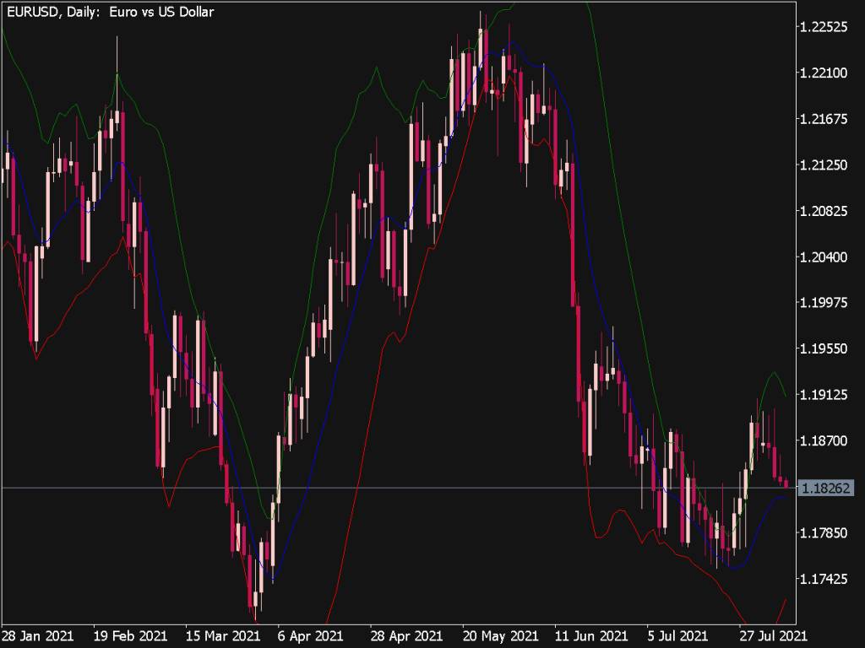Select the highlighted current price tag 1.18262

pos(826,487)
